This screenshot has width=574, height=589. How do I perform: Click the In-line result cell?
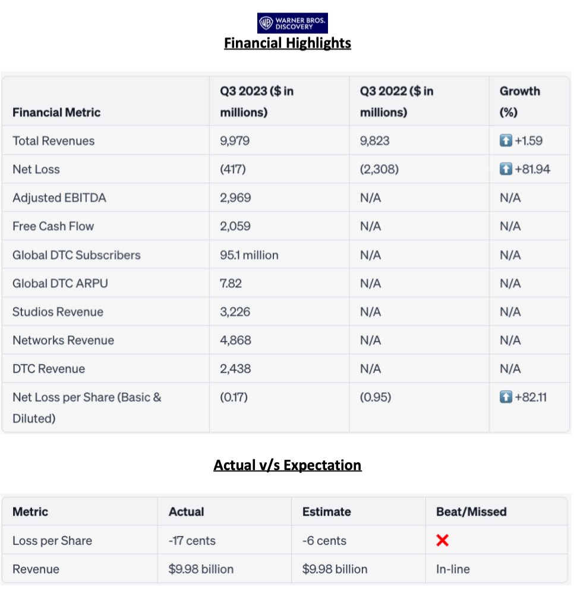[x=453, y=569]
